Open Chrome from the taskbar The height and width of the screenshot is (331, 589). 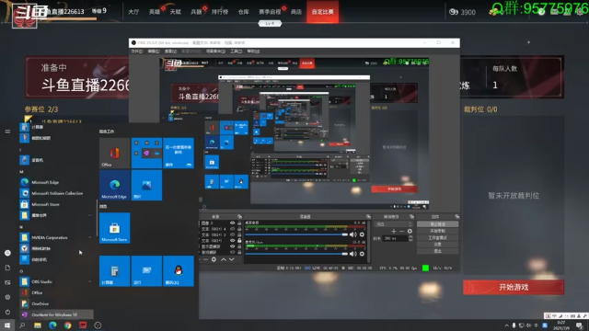67,325
